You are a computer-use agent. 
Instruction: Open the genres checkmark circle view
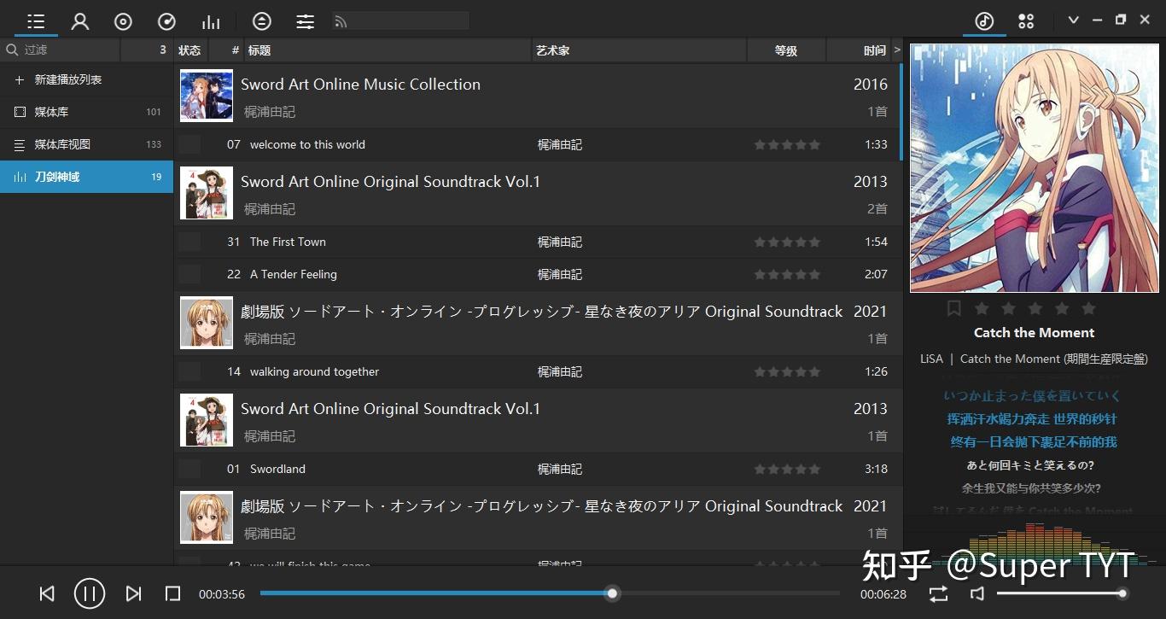[x=166, y=20]
